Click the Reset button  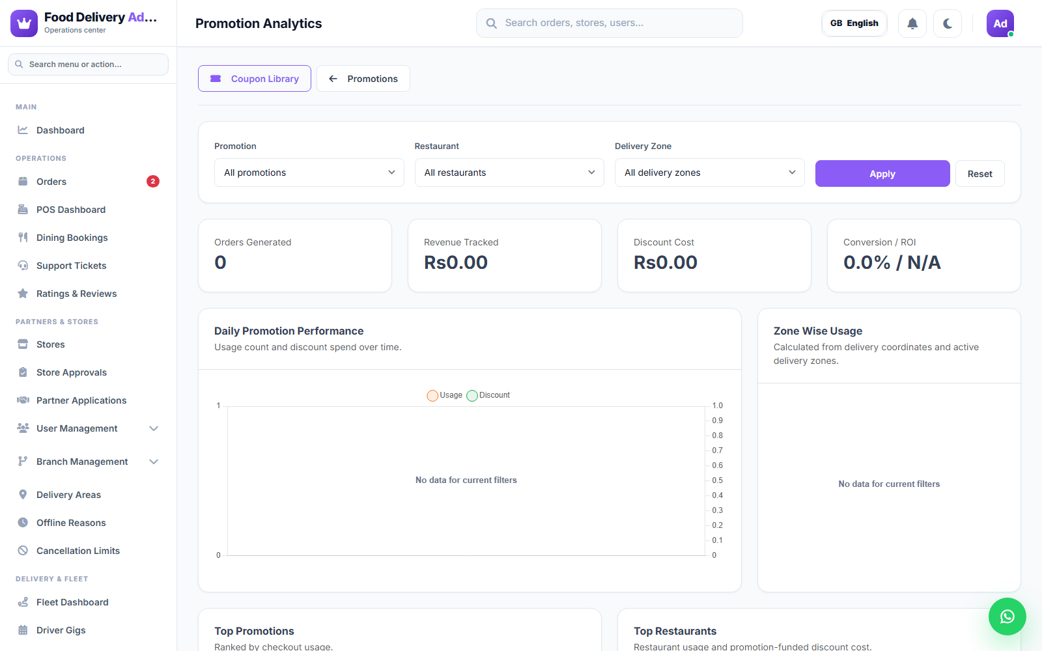[x=980, y=174]
